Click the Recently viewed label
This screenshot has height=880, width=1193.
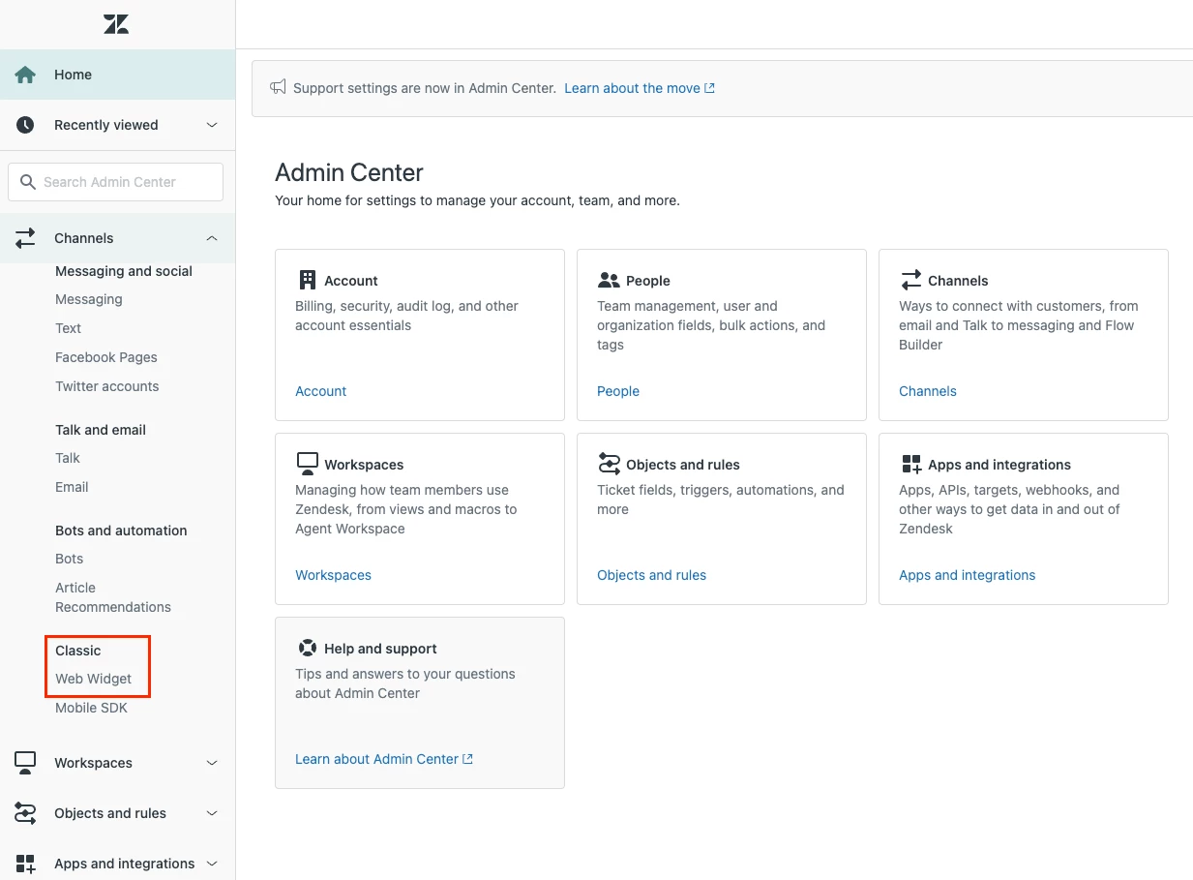106,125
